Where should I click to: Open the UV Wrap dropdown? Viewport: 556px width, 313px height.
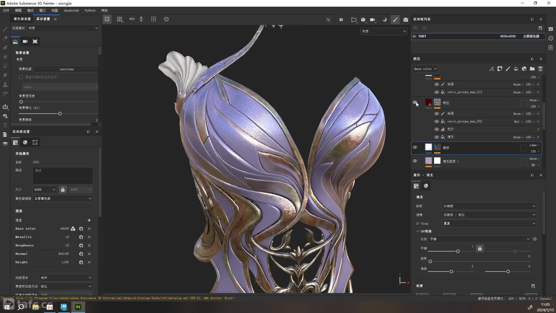pos(489,223)
